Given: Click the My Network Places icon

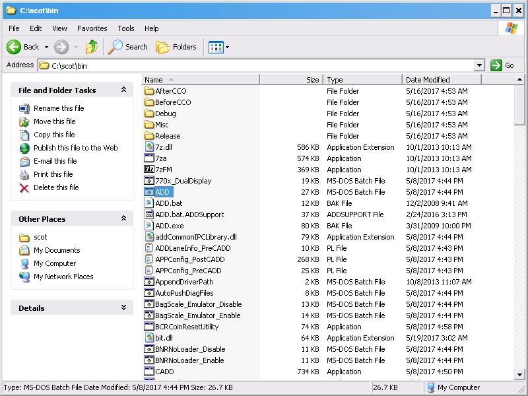Looking at the screenshot, I should 24,277.
